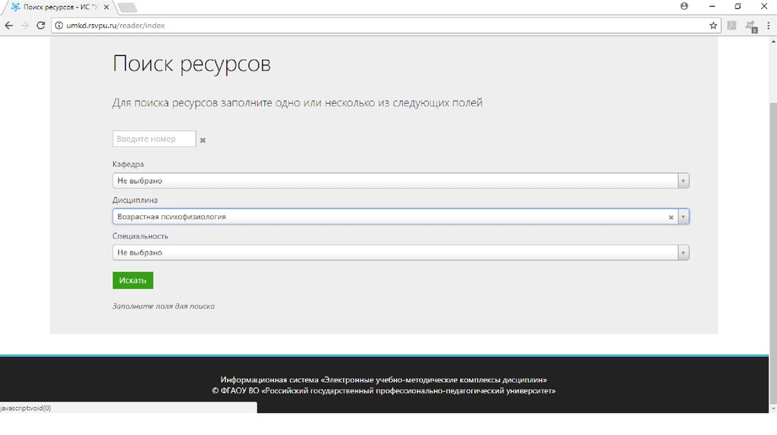The image size is (777, 435).
Task: Click the browser Back arrow
Action: tap(8, 25)
